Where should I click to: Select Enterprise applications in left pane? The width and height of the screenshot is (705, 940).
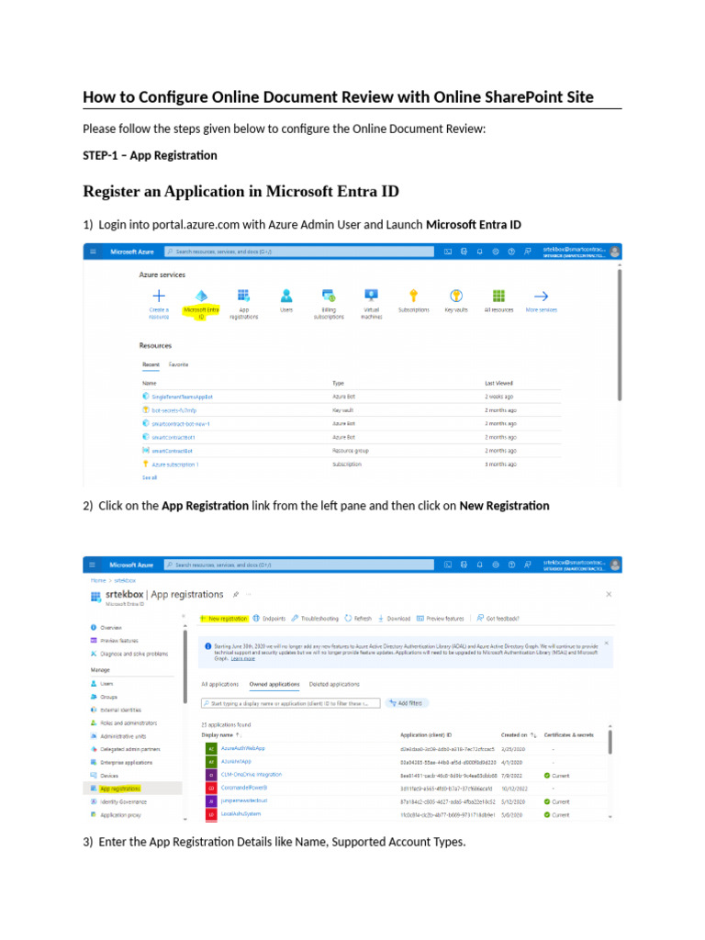click(126, 763)
